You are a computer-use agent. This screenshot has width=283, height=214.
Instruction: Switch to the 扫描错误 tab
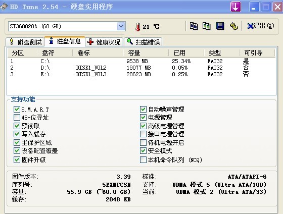144,42
